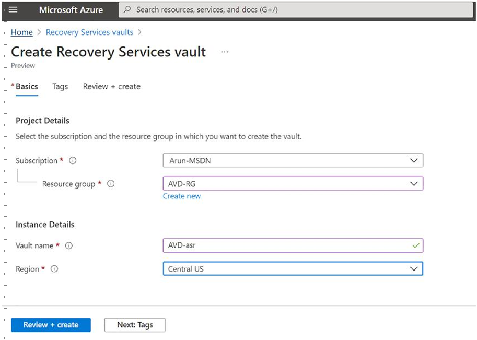This screenshot has height=340, width=477.
Task: Click the green validation checkmark in Vault name
Action: pos(416,245)
